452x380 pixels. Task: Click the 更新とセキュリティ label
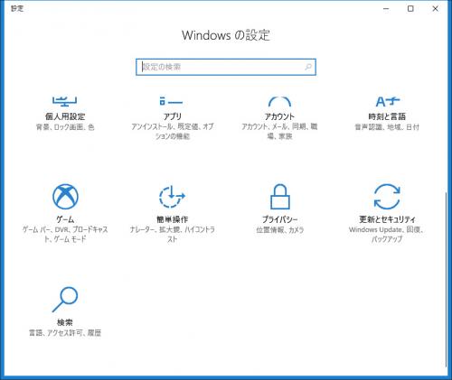coord(387,219)
